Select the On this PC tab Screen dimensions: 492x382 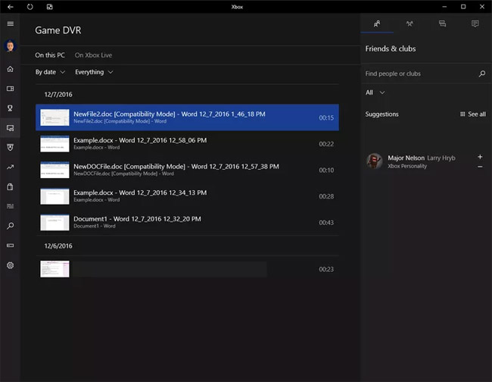coord(50,55)
